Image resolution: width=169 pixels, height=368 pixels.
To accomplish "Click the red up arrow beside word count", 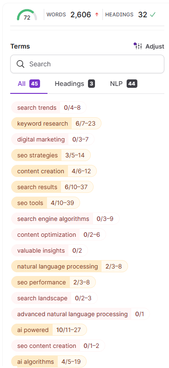I will pos(97,14).
